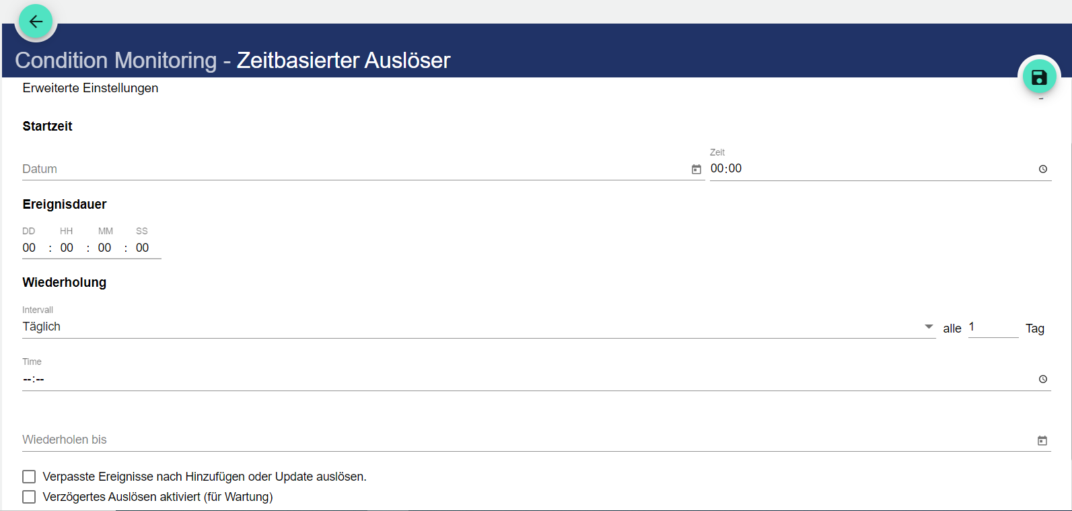The image size is (1072, 511).
Task: Select the DD days duration field
Action: (30, 248)
